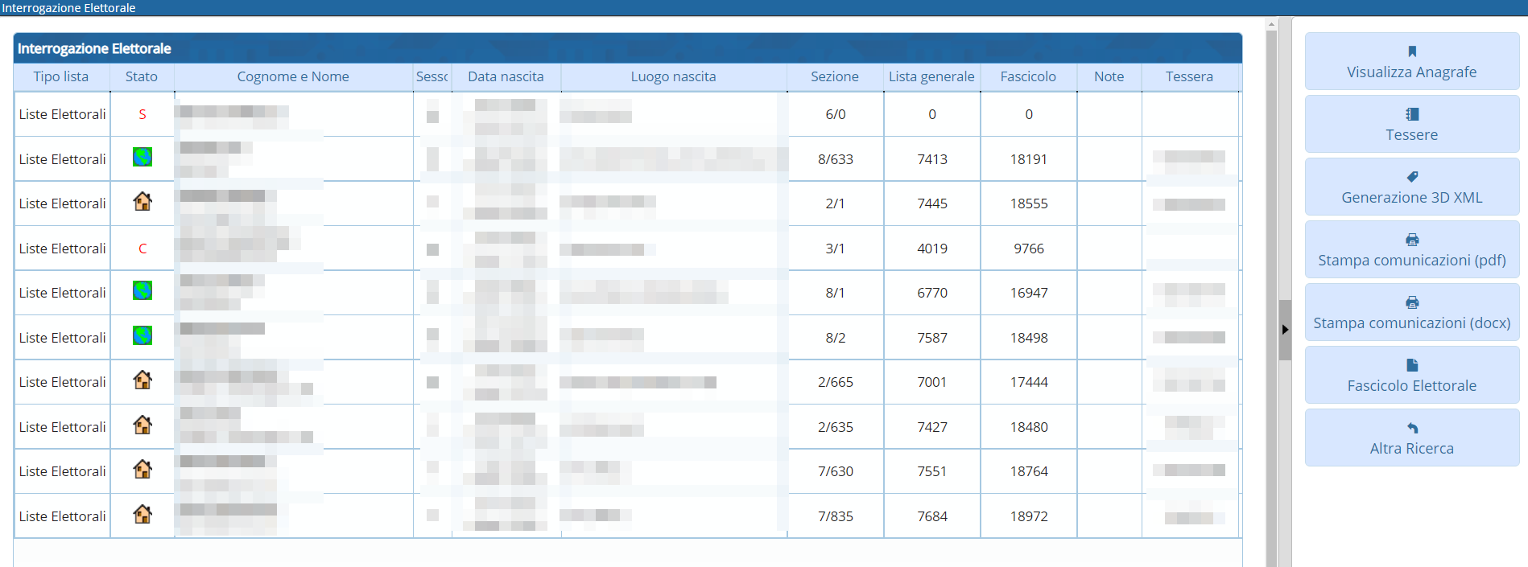Print Stampa comunicazioni (pdf)
The width and height of the screenshot is (1528, 567).
tap(1411, 249)
